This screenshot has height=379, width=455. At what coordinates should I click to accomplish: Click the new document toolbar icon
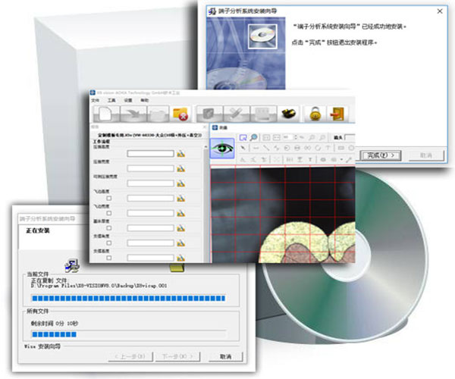point(105,114)
